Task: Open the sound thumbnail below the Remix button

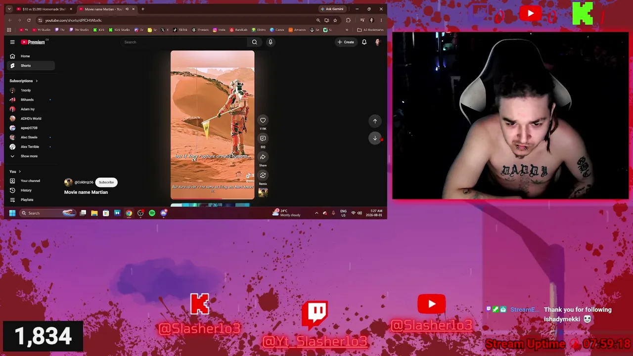Action: point(263,193)
